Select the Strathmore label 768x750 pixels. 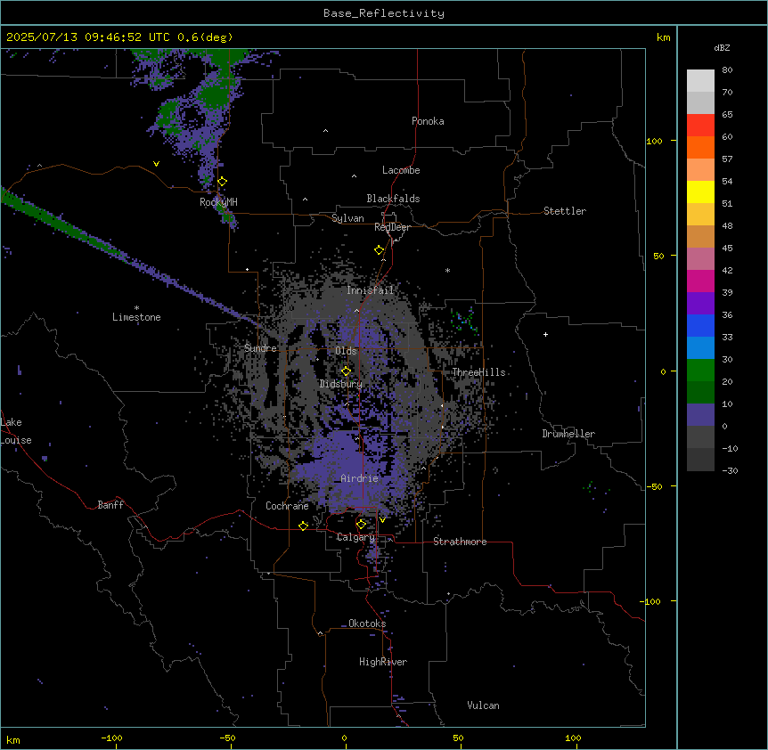[x=460, y=542]
